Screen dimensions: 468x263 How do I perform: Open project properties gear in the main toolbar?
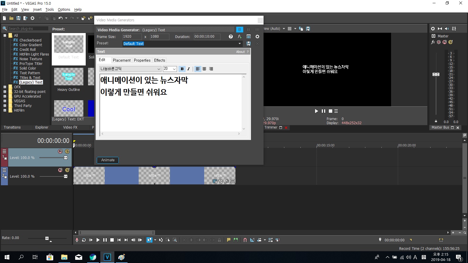[32, 18]
